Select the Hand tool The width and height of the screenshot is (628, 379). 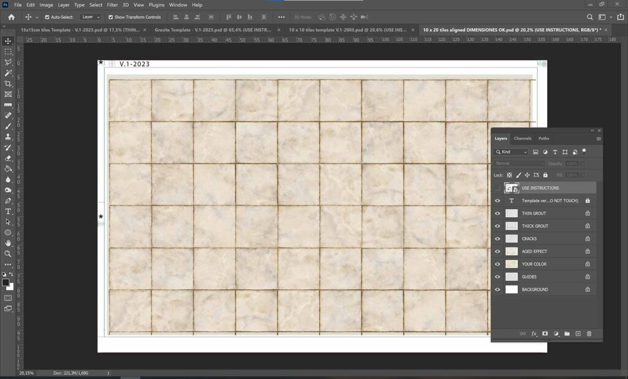tap(8, 243)
